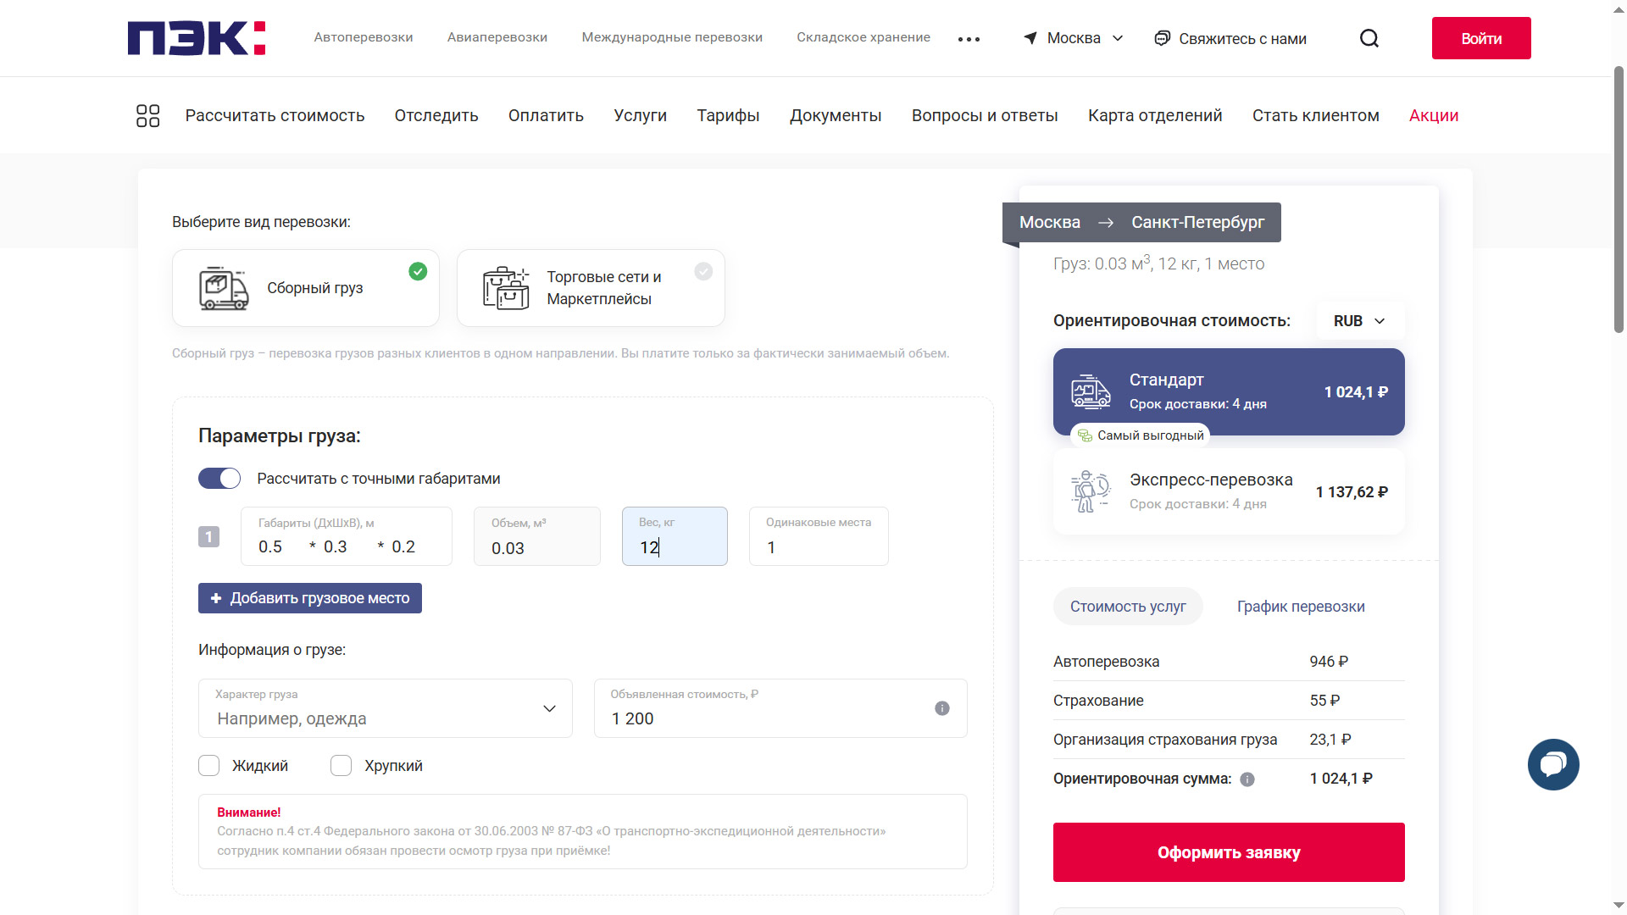Screen dimensions: 1627x915
Task: Open the RUB currency dropdown
Action: point(1359,321)
